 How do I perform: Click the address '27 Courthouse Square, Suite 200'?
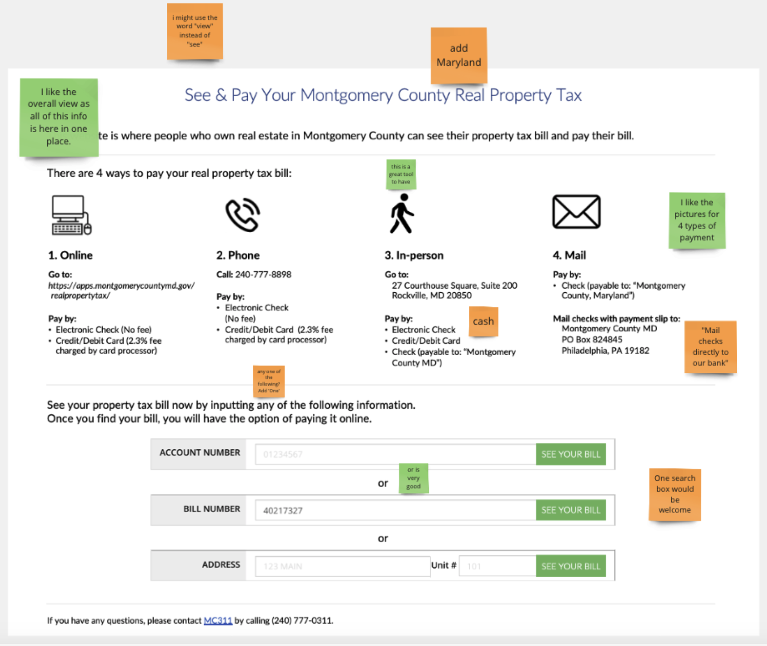coord(454,285)
